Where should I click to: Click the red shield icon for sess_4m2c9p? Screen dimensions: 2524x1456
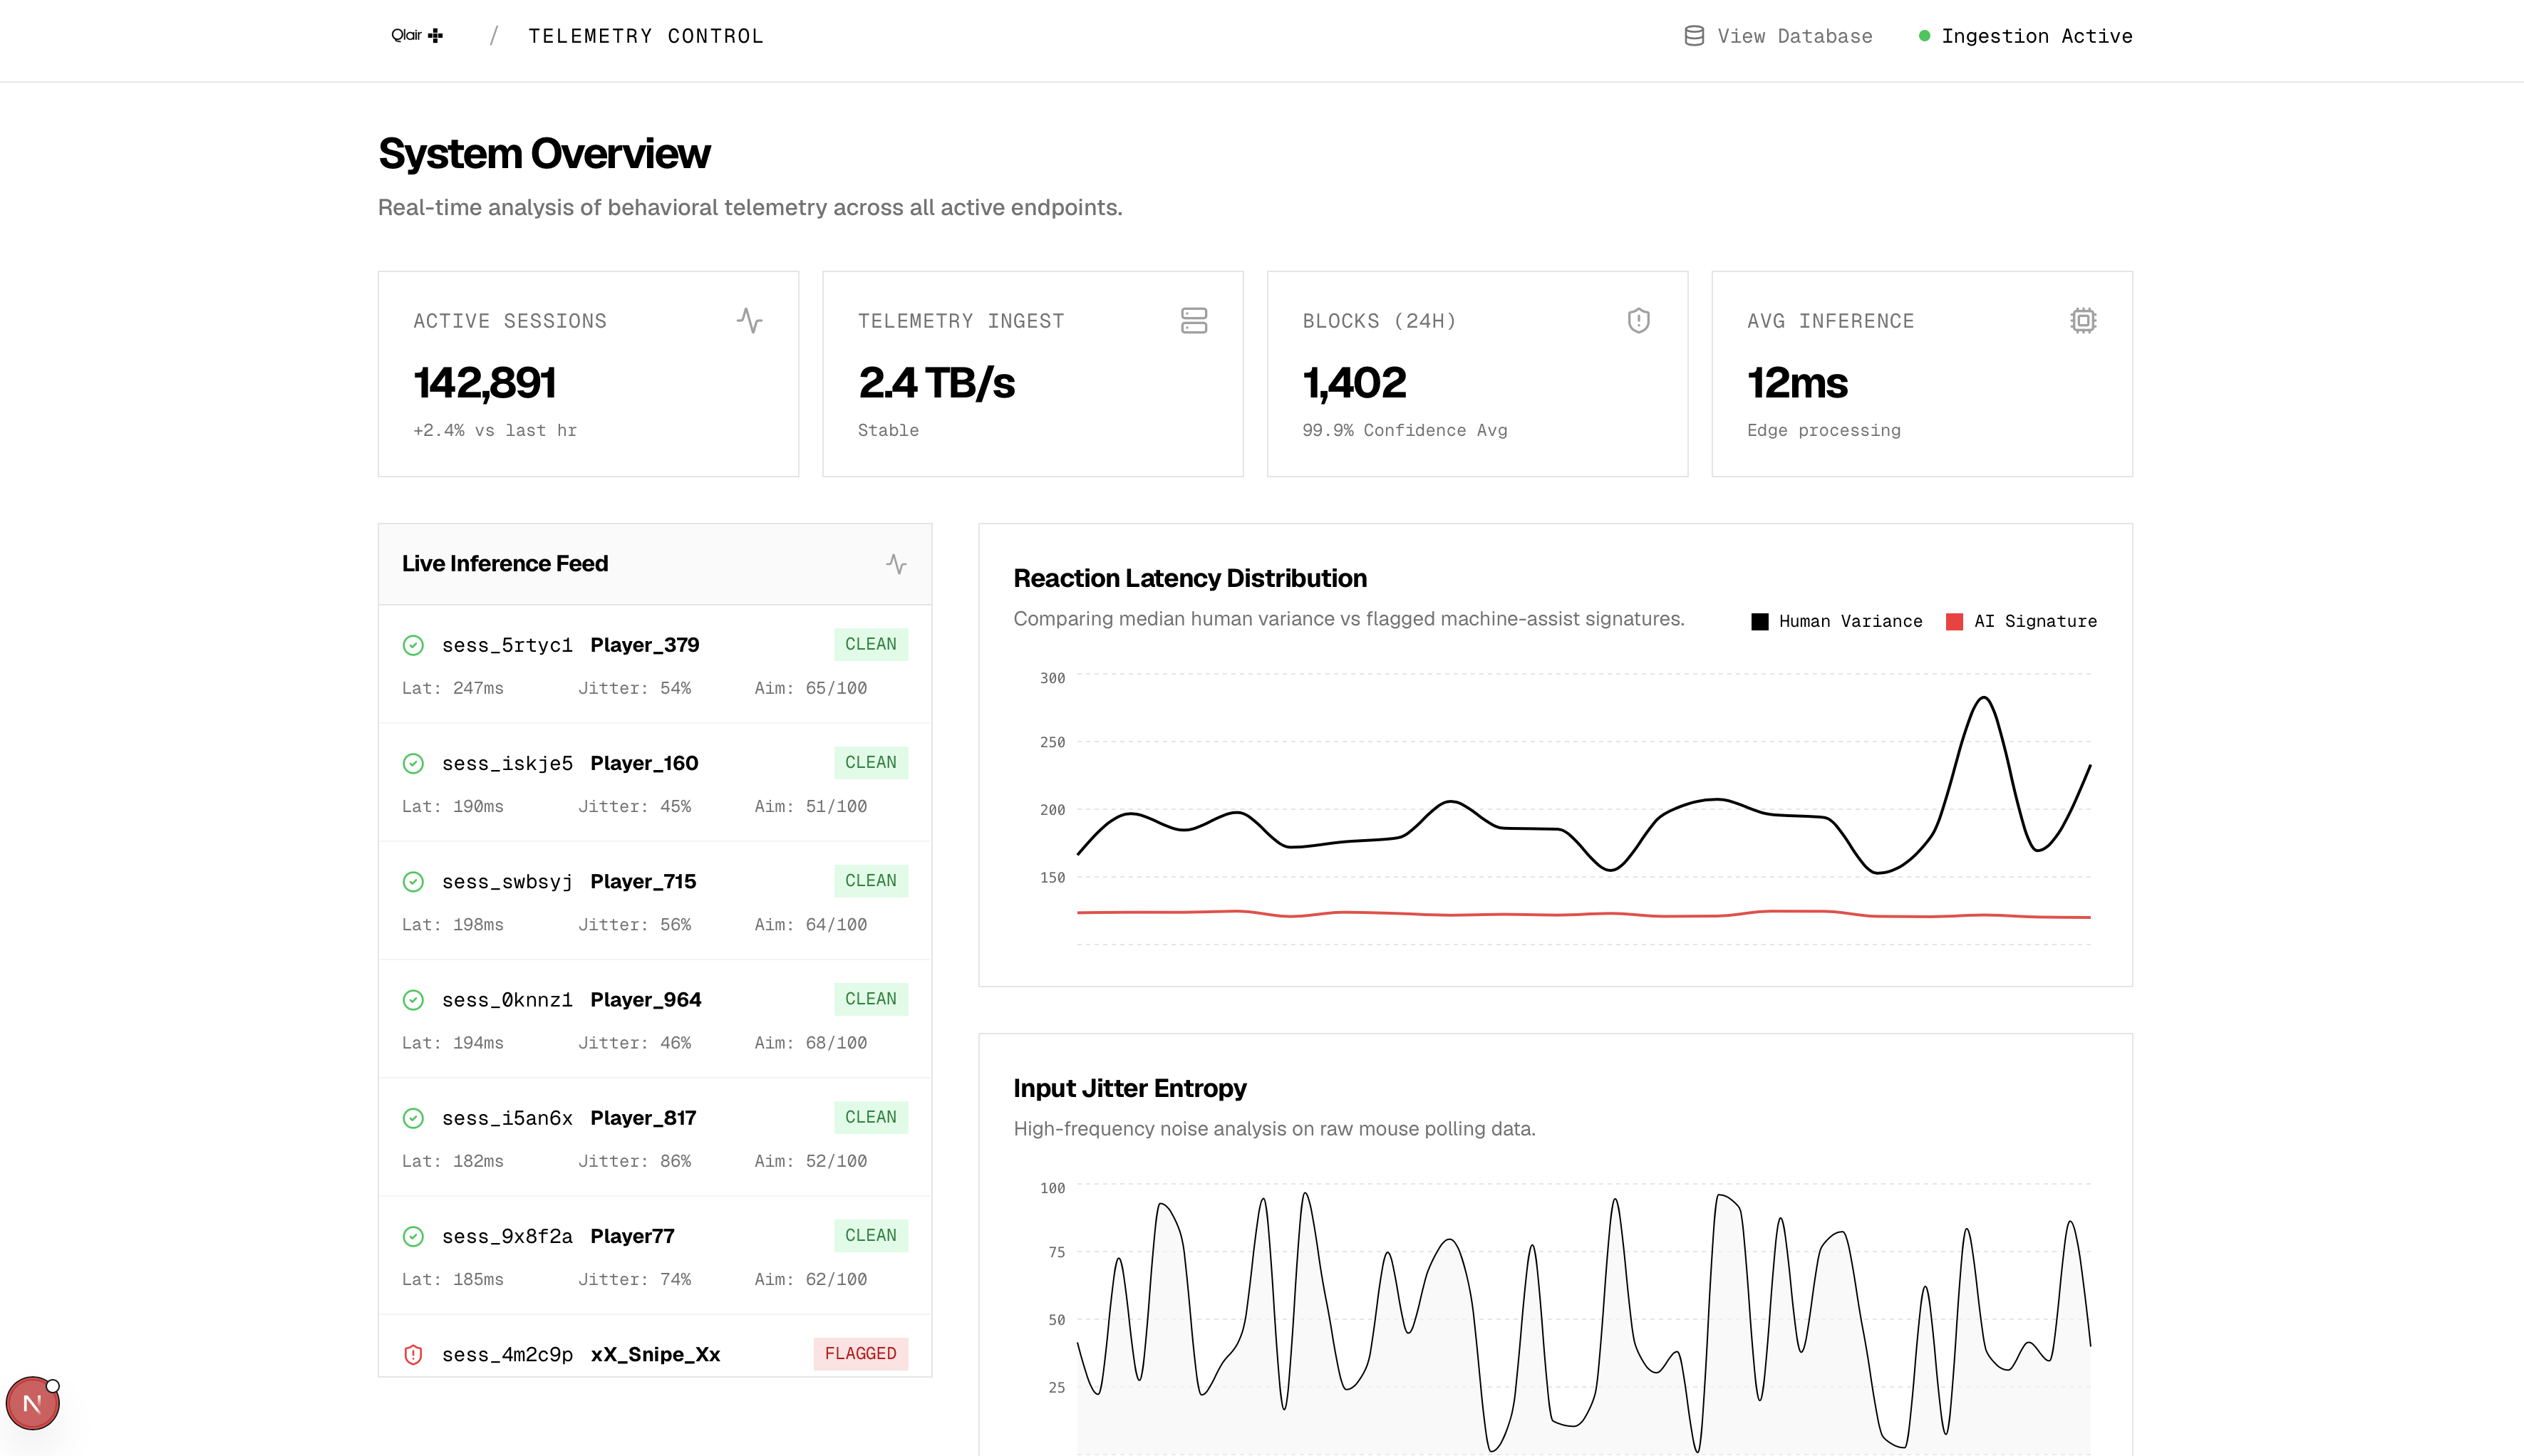coord(413,1355)
